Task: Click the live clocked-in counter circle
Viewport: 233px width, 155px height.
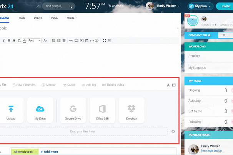Action: 193,21
